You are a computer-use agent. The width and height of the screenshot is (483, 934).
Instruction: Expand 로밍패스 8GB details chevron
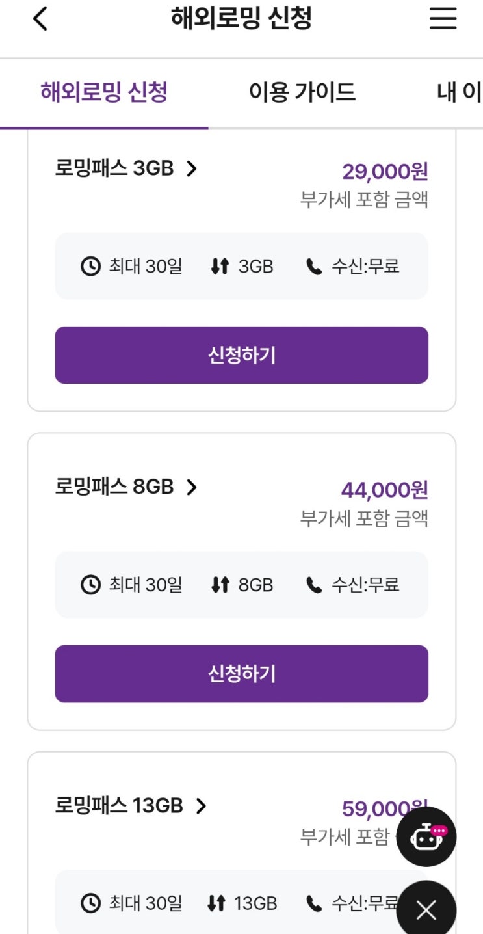191,487
